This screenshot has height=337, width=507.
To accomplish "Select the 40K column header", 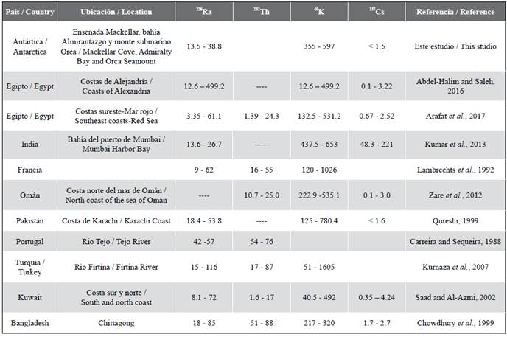I will pos(318,13).
